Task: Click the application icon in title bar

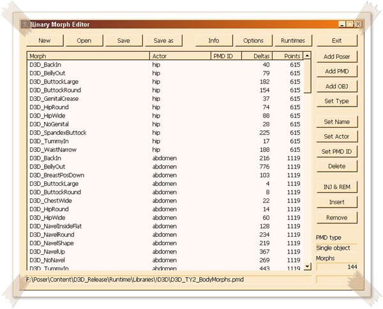Action: click(x=25, y=24)
